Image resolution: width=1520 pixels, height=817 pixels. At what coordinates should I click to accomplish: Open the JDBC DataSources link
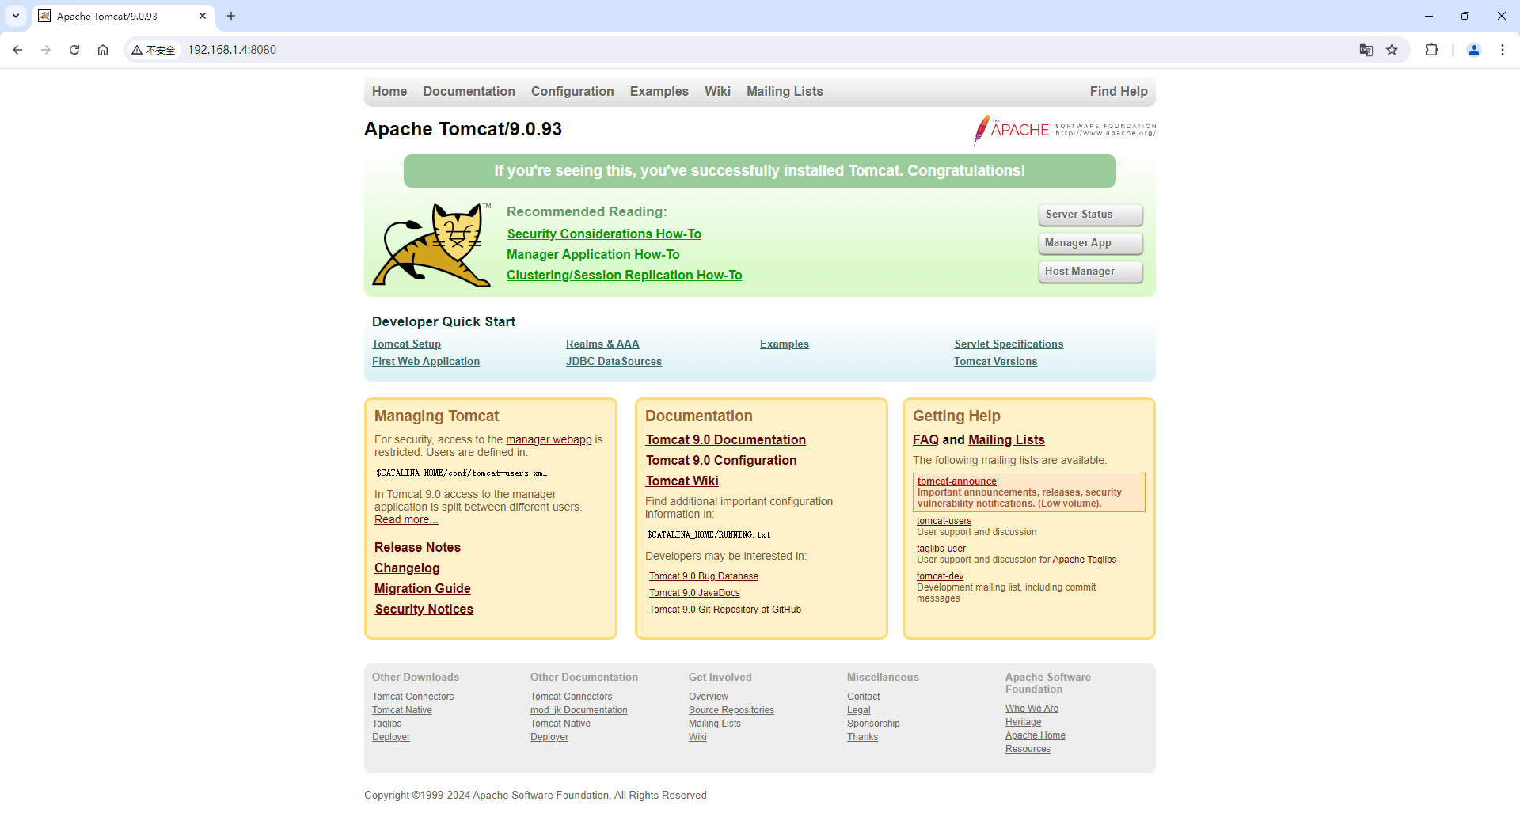click(614, 362)
